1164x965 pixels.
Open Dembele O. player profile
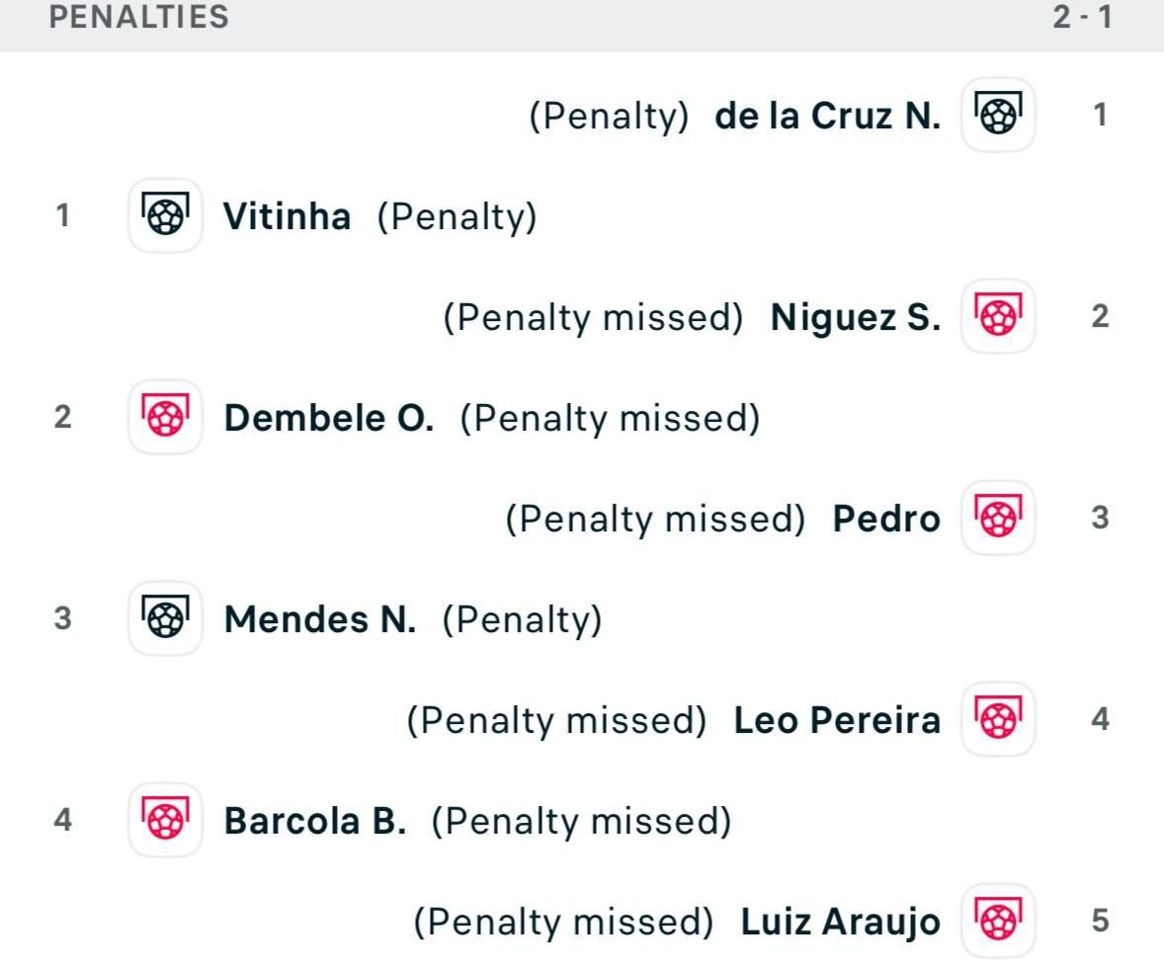click(x=329, y=418)
